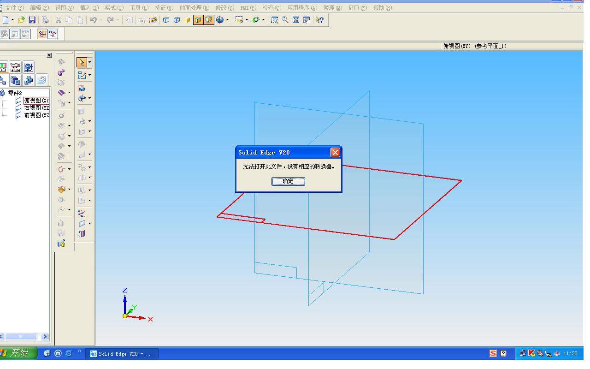Click the Zoom Area magnifier icon
Image resolution: width=590 pixels, height=369 pixels.
(x=275, y=20)
